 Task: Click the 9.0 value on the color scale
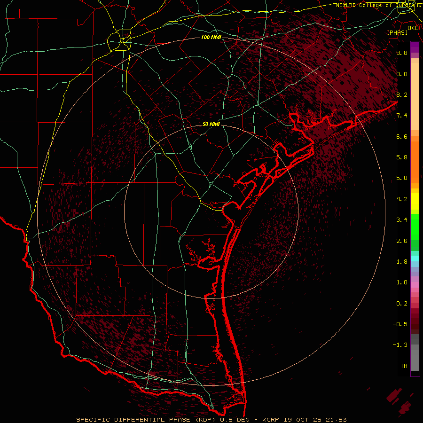pyautogui.click(x=402, y=74)
